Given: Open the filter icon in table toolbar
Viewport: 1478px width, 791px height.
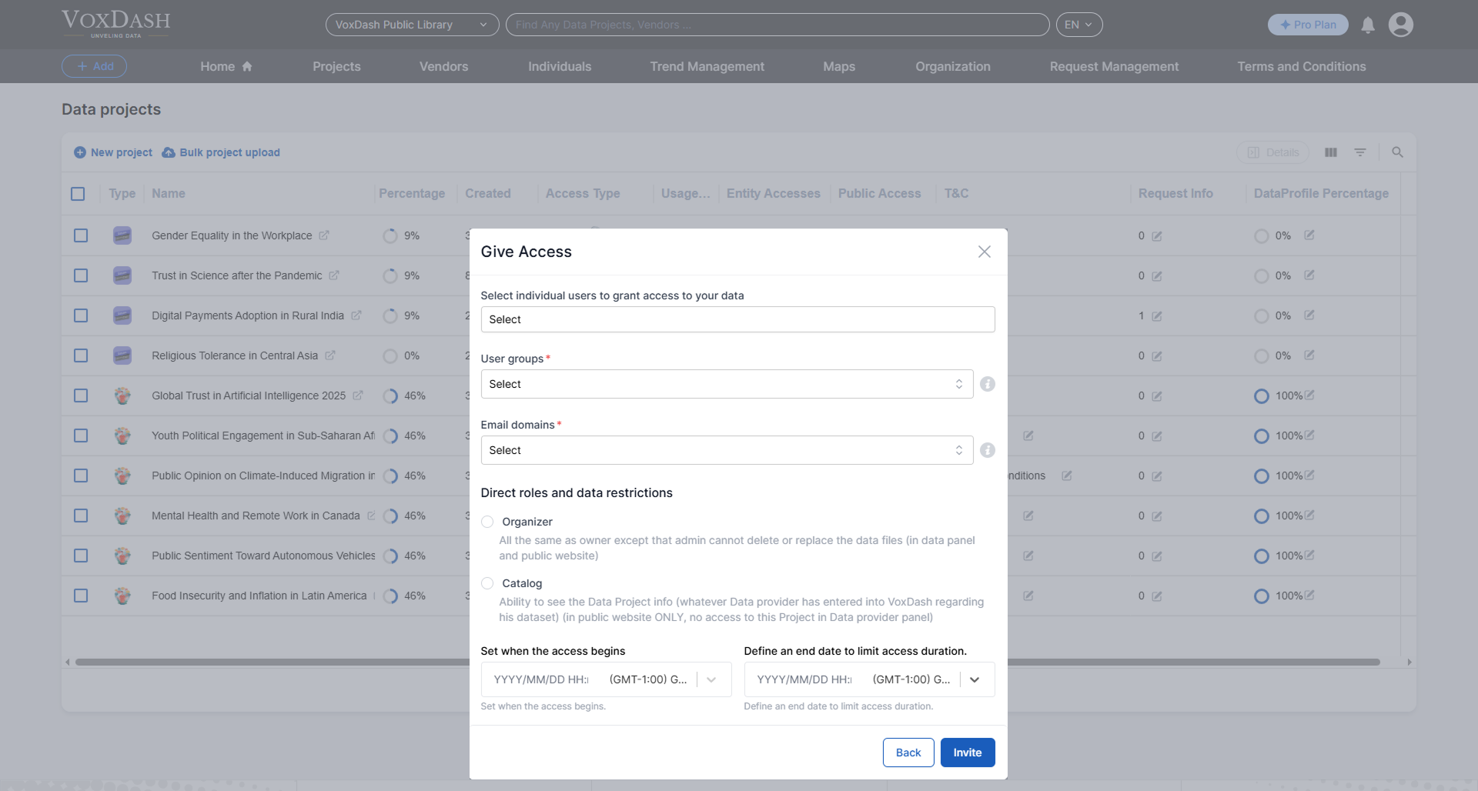Looking at the screenshot, I should coord(1360,152).
